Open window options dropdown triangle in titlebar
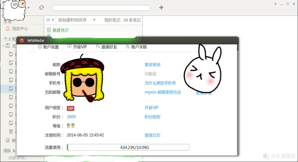 tap(275, 4)
